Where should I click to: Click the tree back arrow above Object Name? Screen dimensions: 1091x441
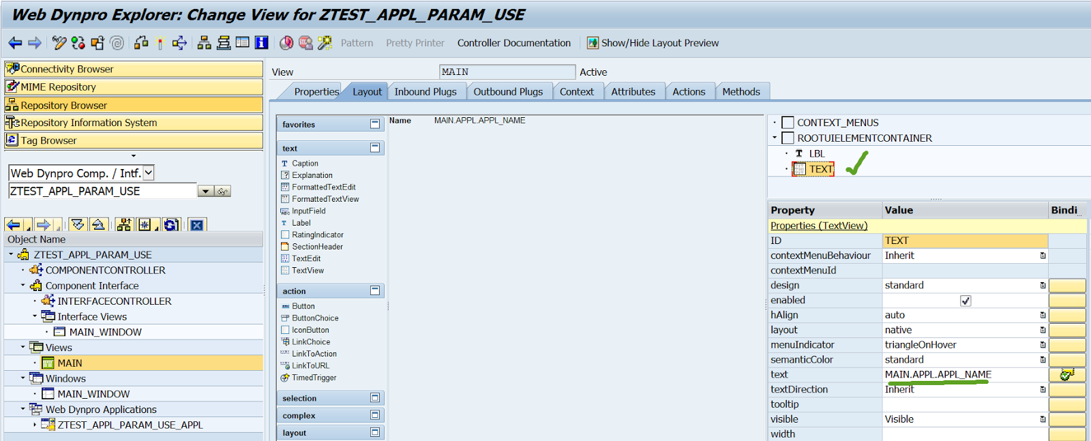pos(13,225)
